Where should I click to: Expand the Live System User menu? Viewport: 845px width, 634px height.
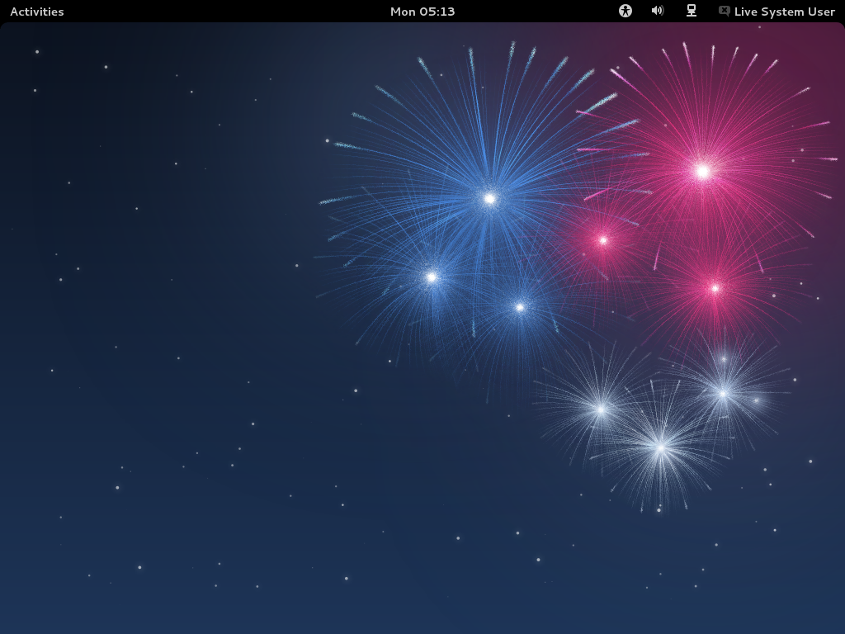click(x=784, y=12)
